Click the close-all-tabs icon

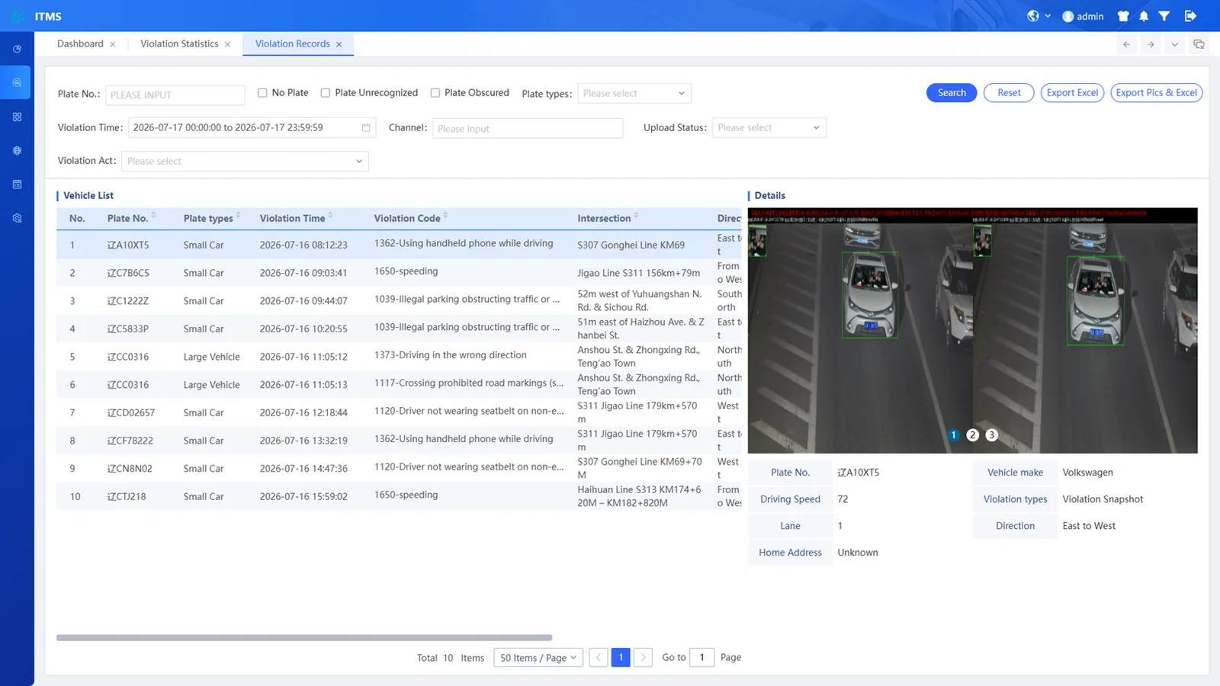pos(1199,44)
